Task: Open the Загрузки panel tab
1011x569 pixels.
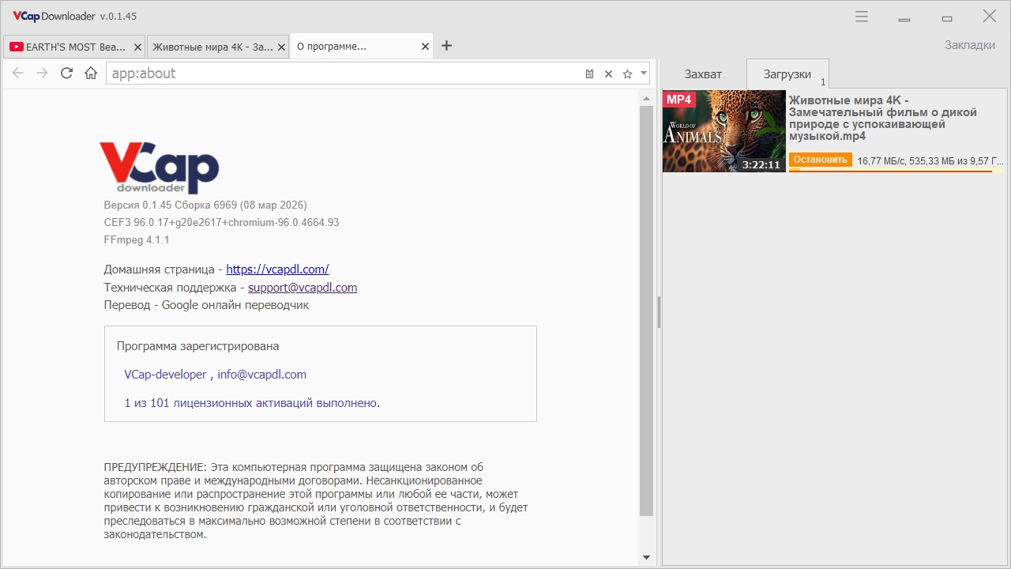Action: tap(787, 73)
